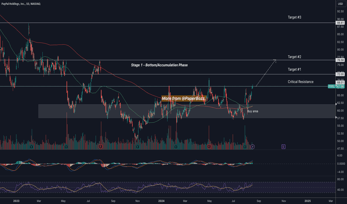347x204 pixels.
Task: Click the 55.00 value on price scale
Action: click(x=340, y=126)
